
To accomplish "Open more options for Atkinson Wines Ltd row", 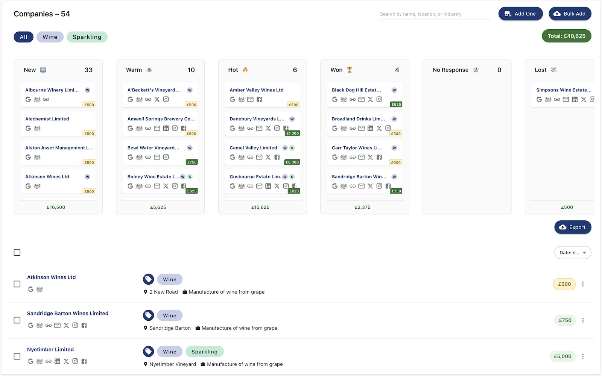I will pos(583,284).
